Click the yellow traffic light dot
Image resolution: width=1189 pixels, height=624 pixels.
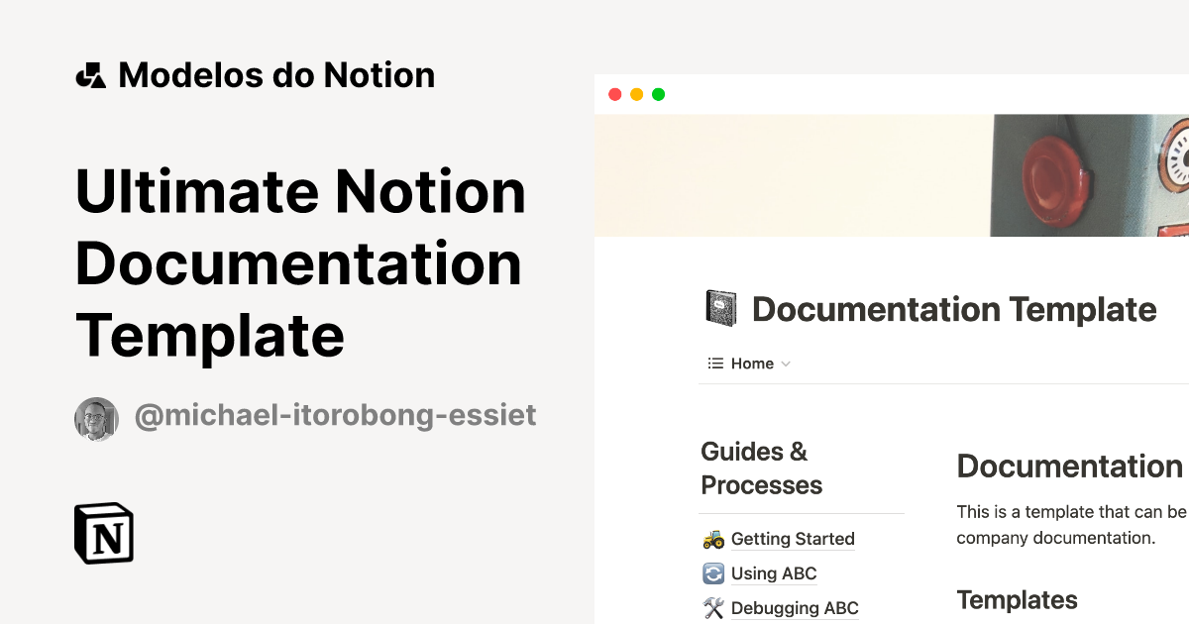[x=636, y=94]
